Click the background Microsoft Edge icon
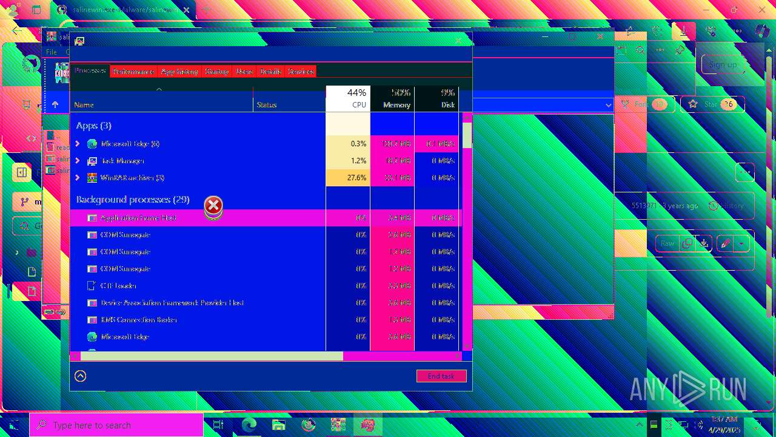This screenshot has width=776, height=437. (92, 336)
